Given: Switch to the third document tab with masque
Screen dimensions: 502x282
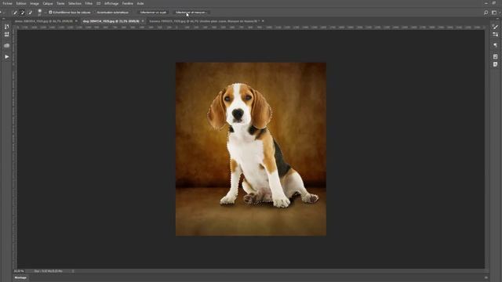Looking at the screenshot, I should [203, 21].
